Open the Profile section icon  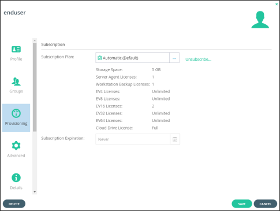(x=16, y=49)
